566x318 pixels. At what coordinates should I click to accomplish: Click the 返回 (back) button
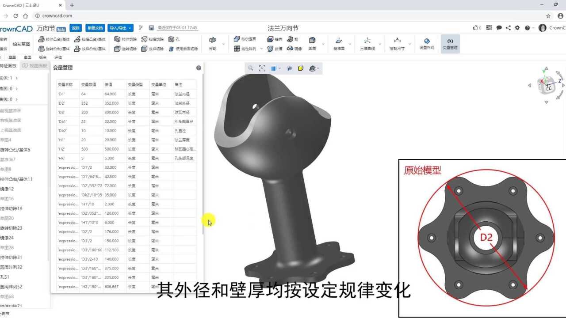(76, 28)
